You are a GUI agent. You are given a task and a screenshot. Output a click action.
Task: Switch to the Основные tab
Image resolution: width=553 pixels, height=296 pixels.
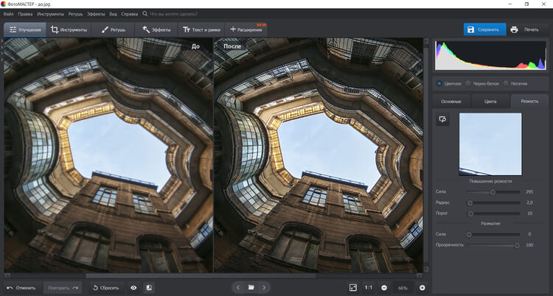pos(451,101)
